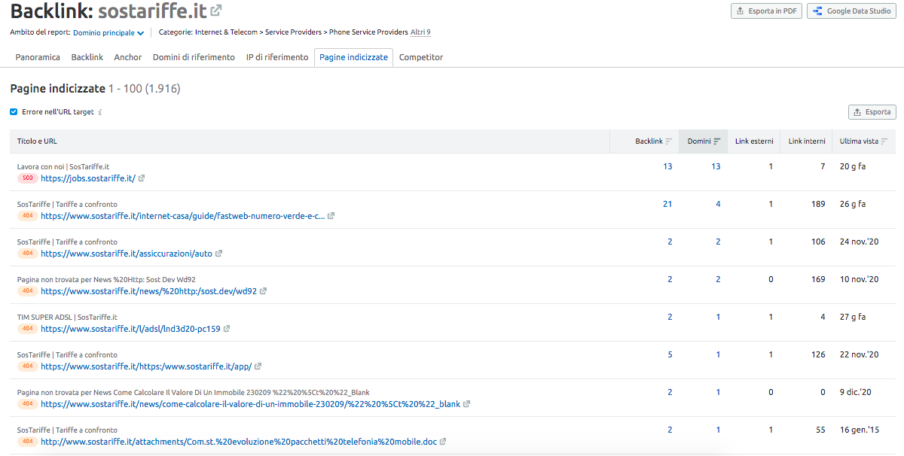Uncheck Errore nell'URL target checkbox
904x456 pixels.
(14, 112)
